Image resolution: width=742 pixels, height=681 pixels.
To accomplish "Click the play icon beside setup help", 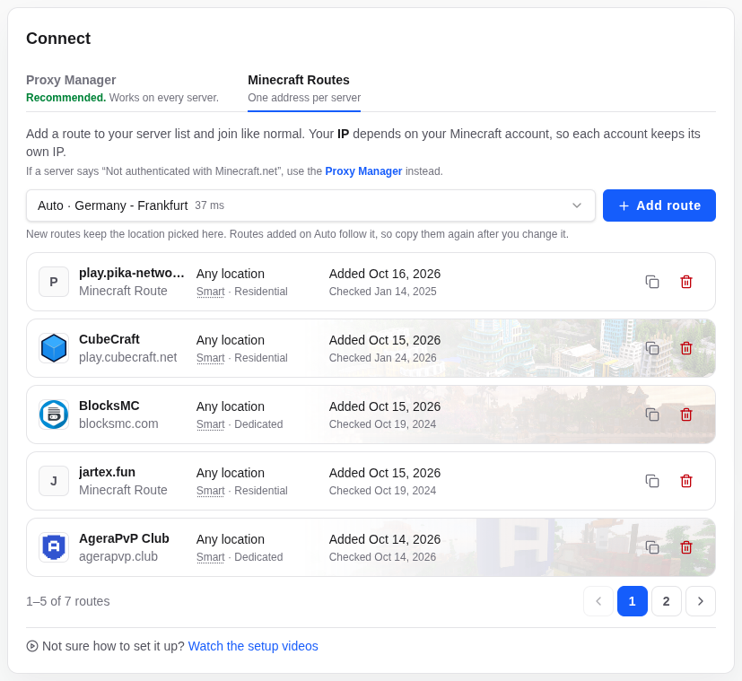I will point(32,646).
